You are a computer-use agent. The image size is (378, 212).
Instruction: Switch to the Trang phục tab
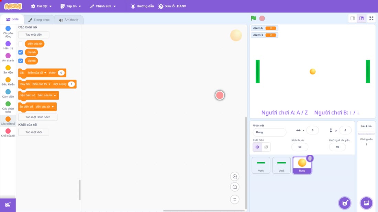point(39,20)
